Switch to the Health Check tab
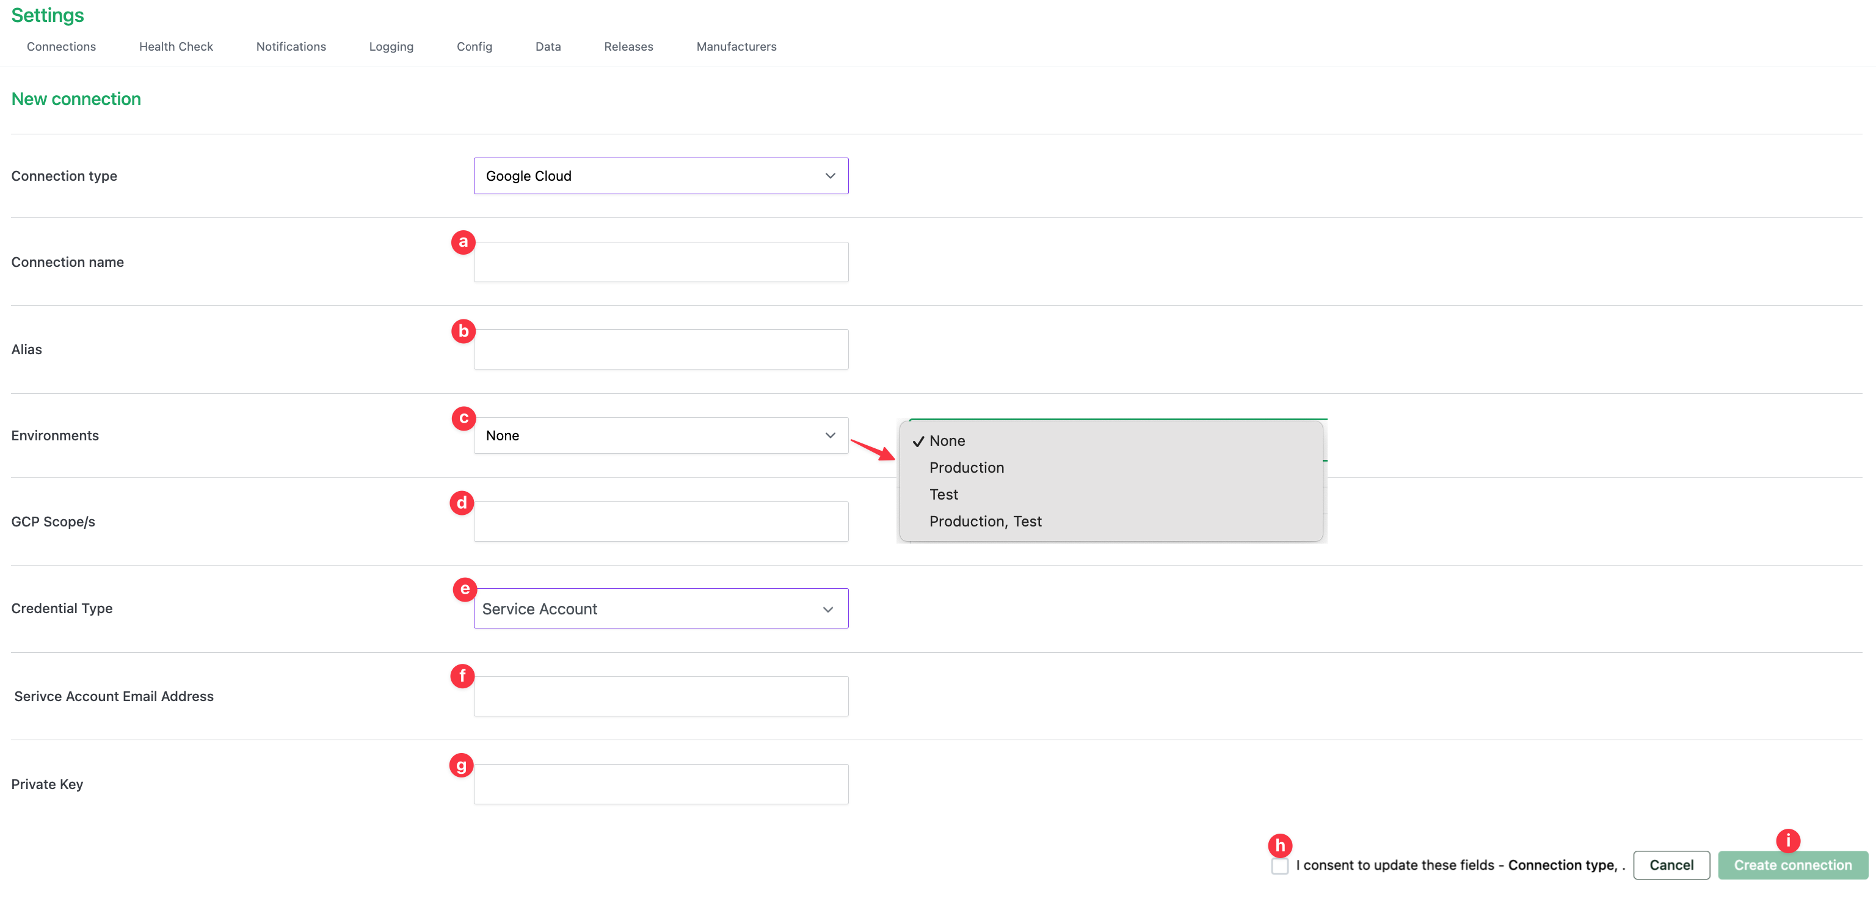This screenshot has width=1876, height=899. 176,46
